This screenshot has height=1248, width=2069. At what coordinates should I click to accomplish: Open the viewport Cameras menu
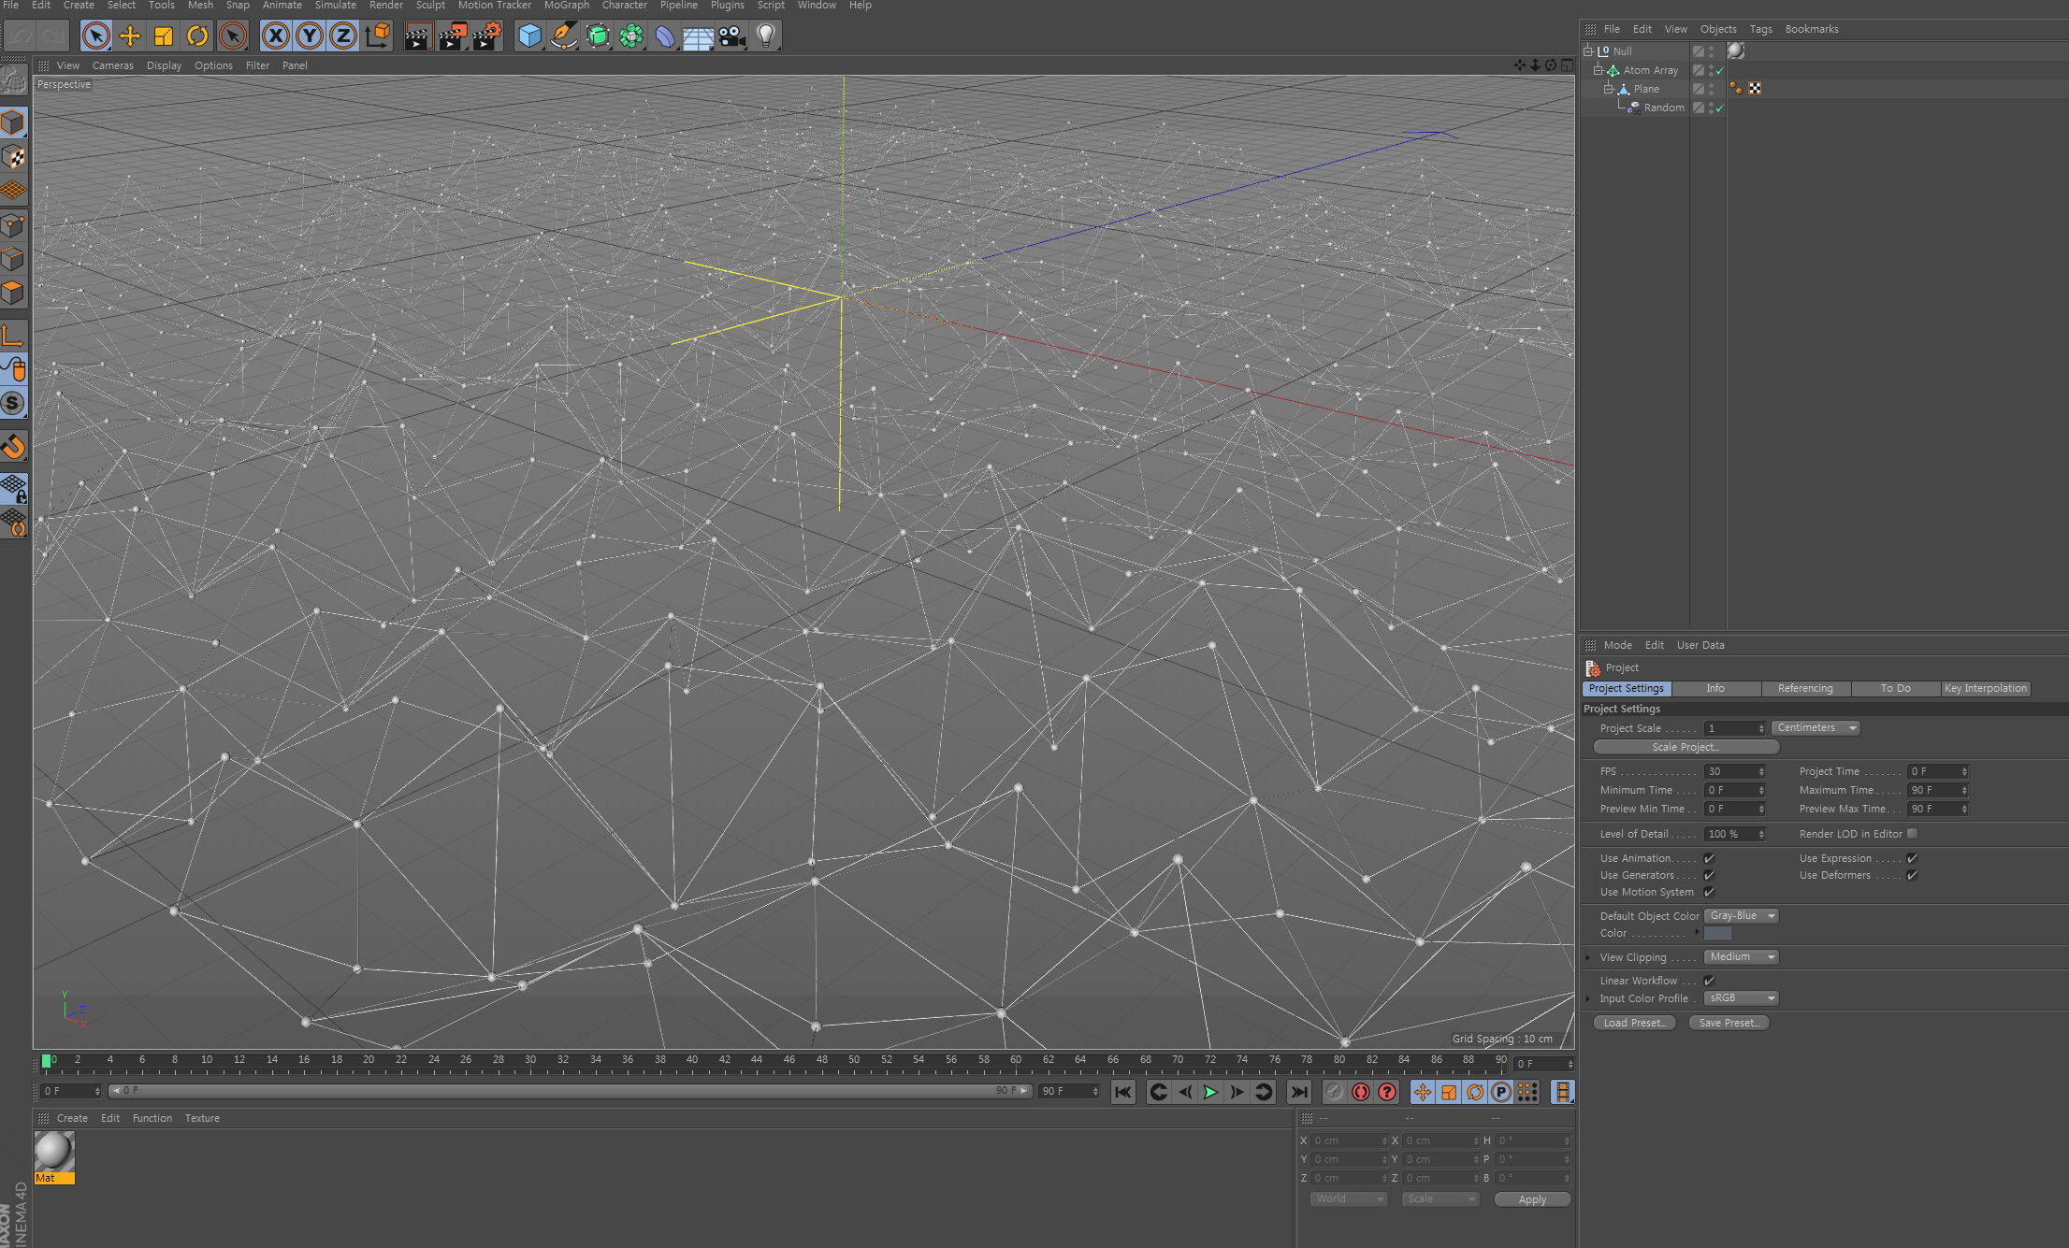tap(113, 65)
